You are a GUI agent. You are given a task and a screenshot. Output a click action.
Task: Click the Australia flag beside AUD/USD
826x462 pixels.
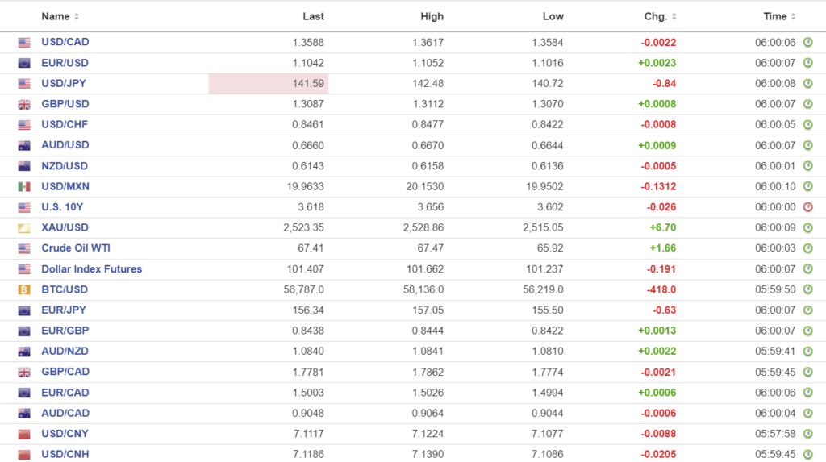[24, 145]
